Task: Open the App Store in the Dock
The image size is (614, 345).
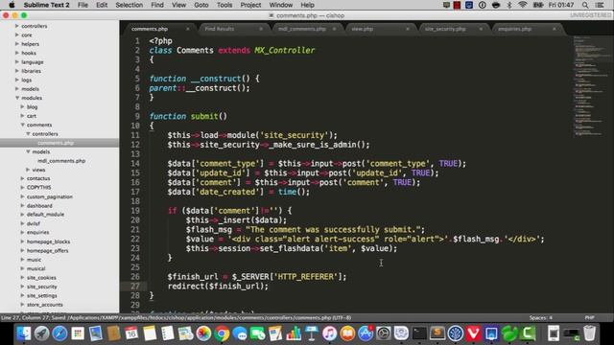Action: (x=366, y=333)
